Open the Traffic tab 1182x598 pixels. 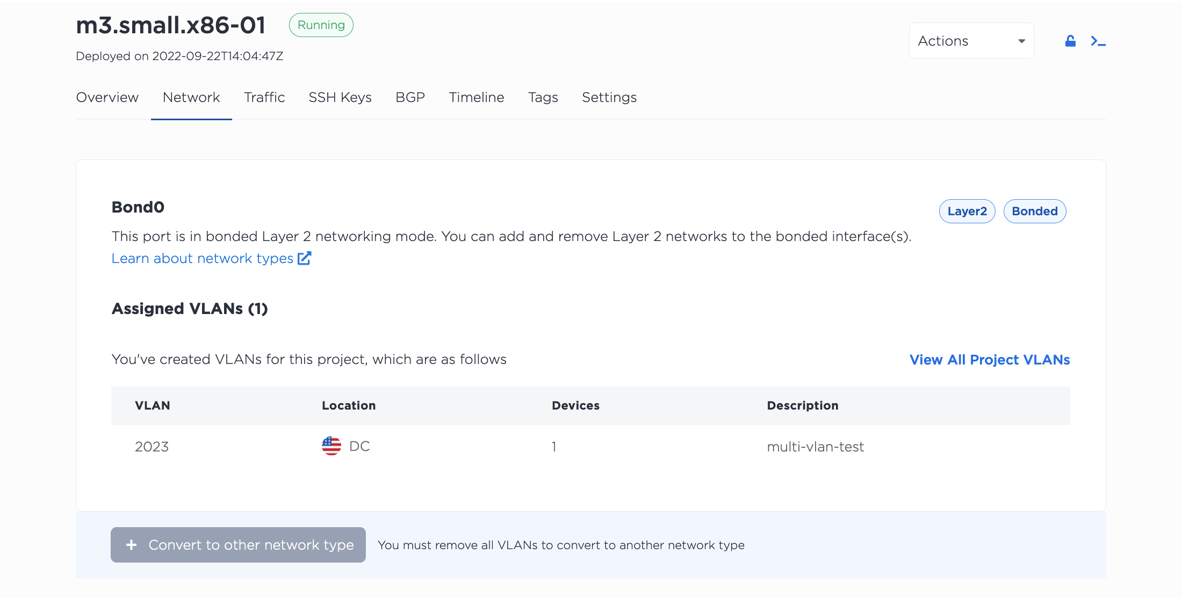tap(264, 97)
